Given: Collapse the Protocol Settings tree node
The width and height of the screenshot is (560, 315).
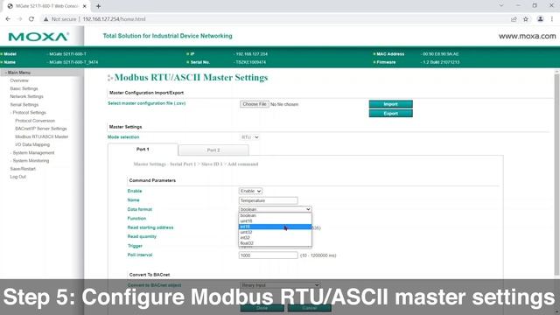Looking at the screenshot, I should pyautogui.click(x=28, y=113).
